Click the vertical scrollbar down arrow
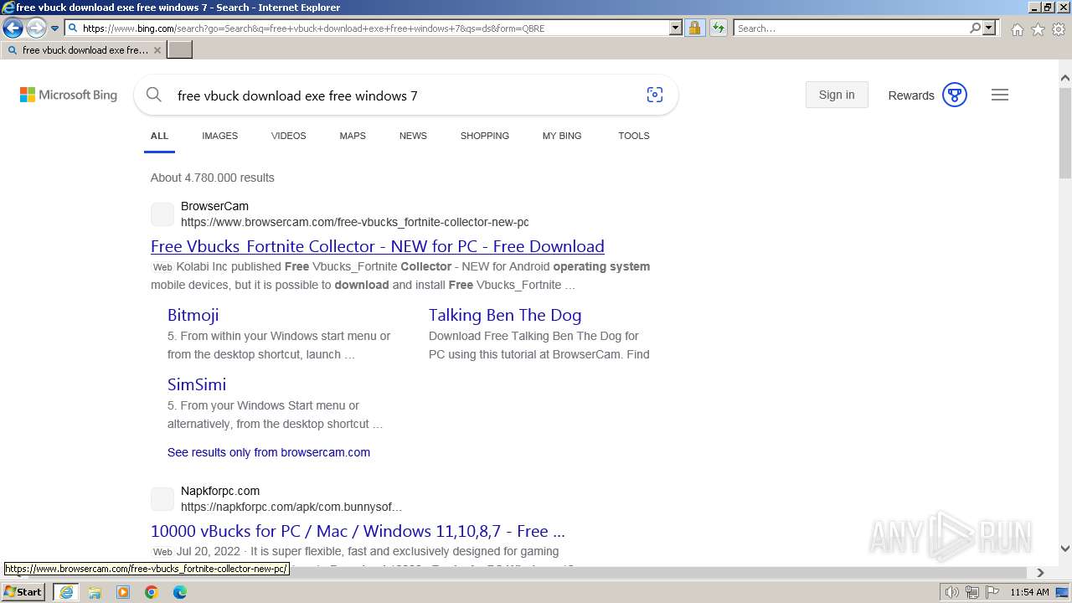The width and height of the screenshot is (1072, 603). coord(1065,549)
